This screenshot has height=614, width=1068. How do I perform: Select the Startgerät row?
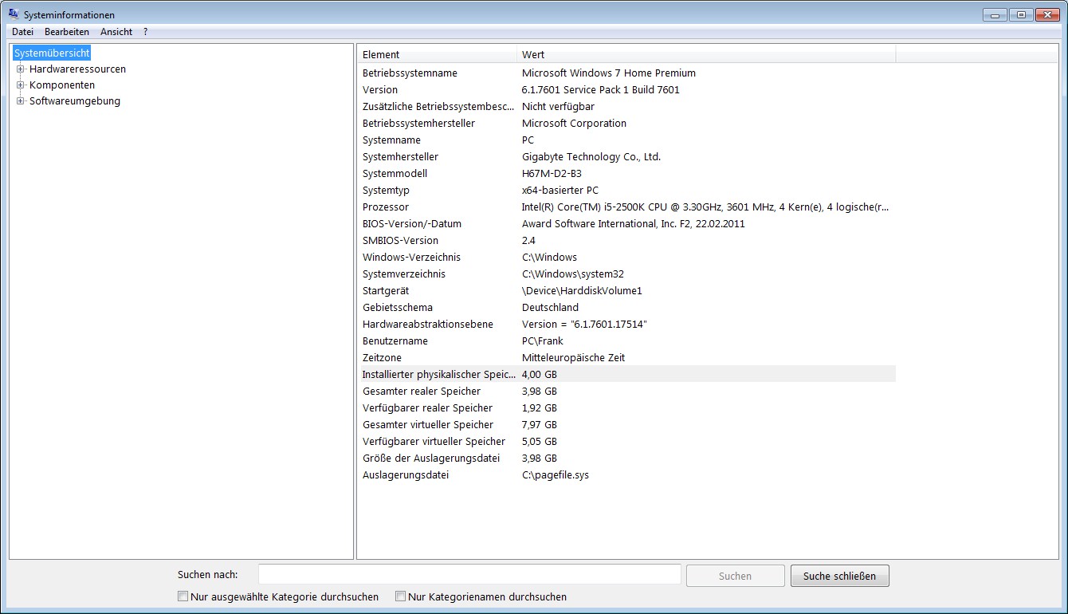[x=626, y=290]
